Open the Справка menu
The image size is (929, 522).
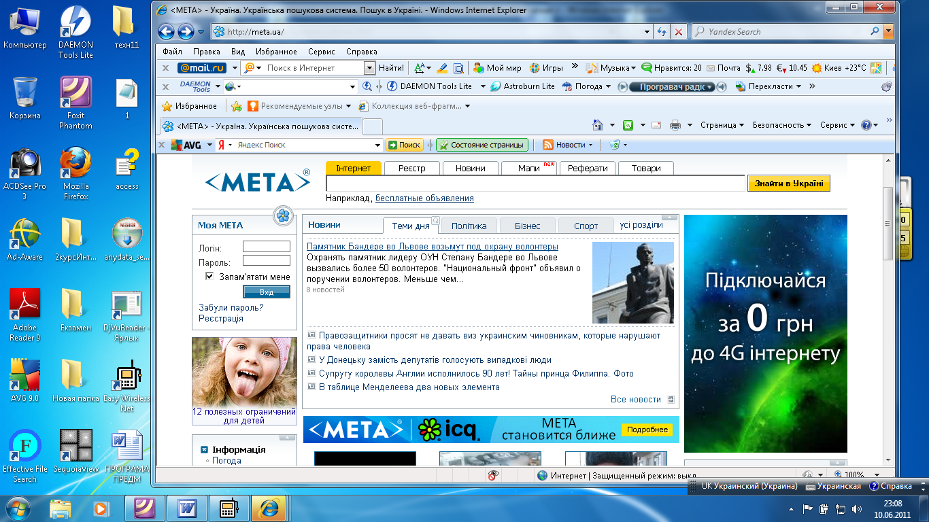[362, 52]
